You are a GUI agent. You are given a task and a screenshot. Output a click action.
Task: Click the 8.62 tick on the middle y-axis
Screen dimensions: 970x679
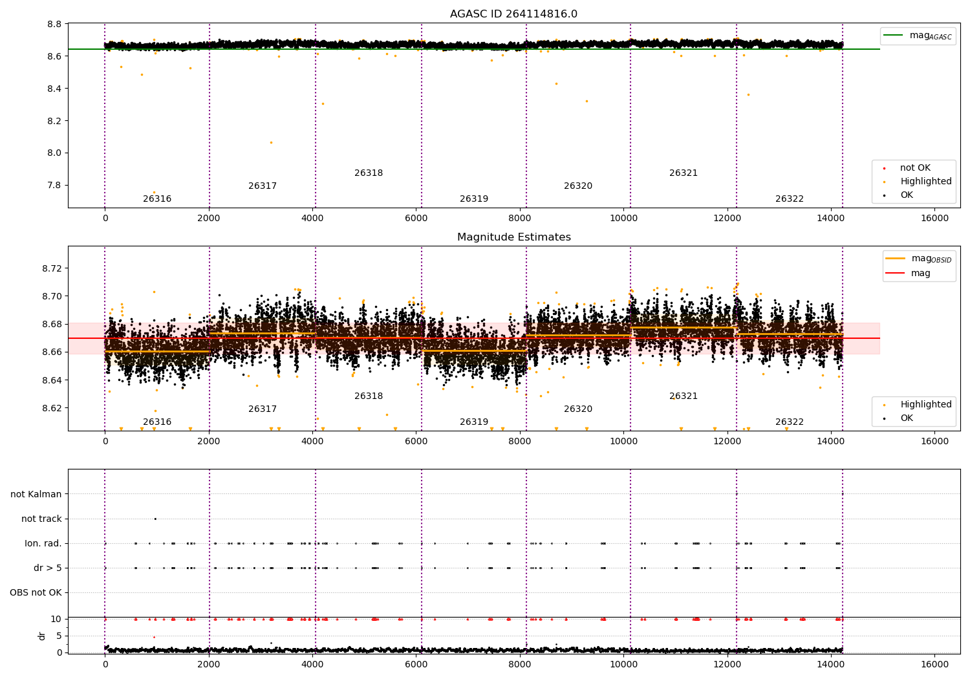pyautogui.click(x=52, y=409)
